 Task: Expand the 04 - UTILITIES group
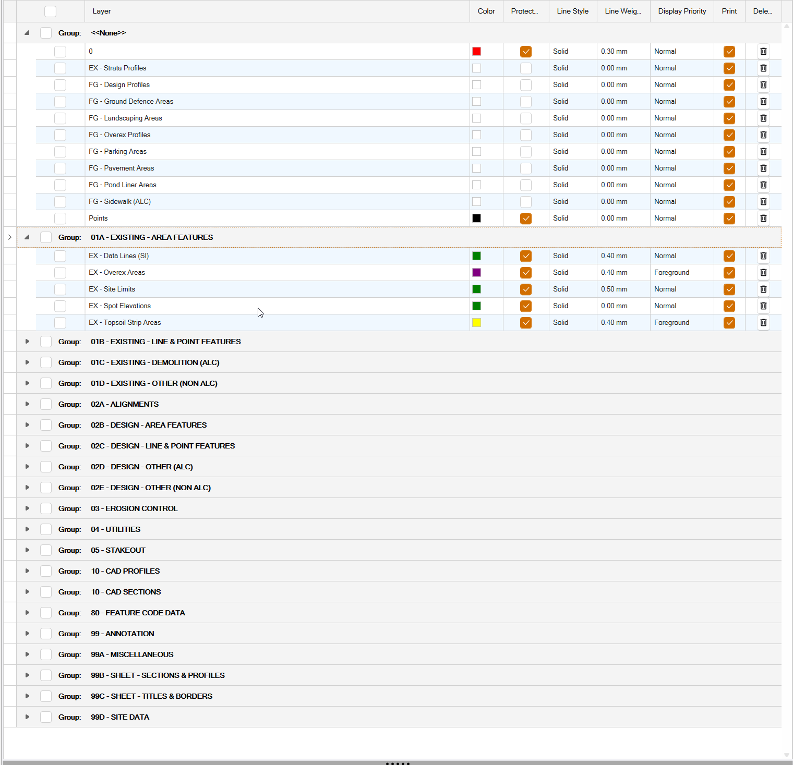coord(27,529)
